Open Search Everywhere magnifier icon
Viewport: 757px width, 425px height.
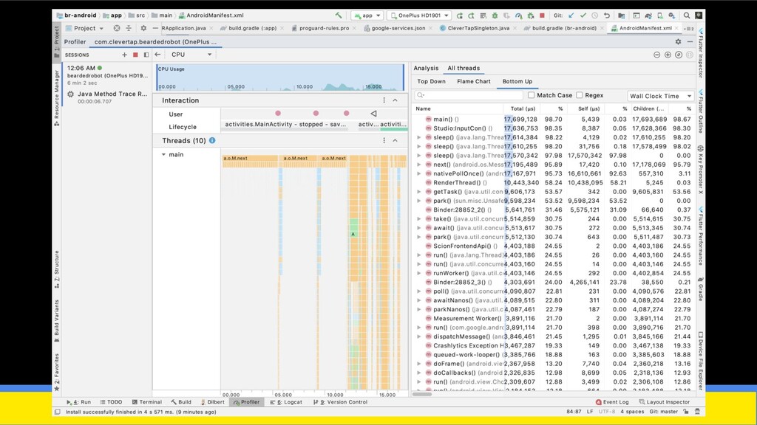click(687, 15)
